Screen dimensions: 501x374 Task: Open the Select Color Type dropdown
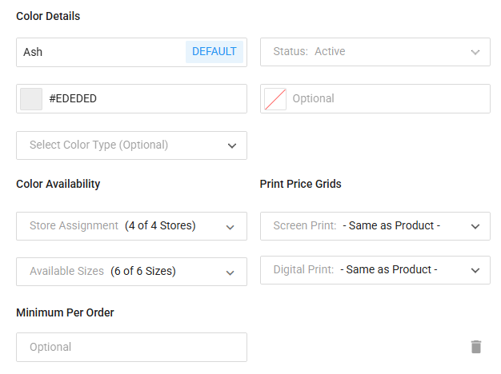120,145
